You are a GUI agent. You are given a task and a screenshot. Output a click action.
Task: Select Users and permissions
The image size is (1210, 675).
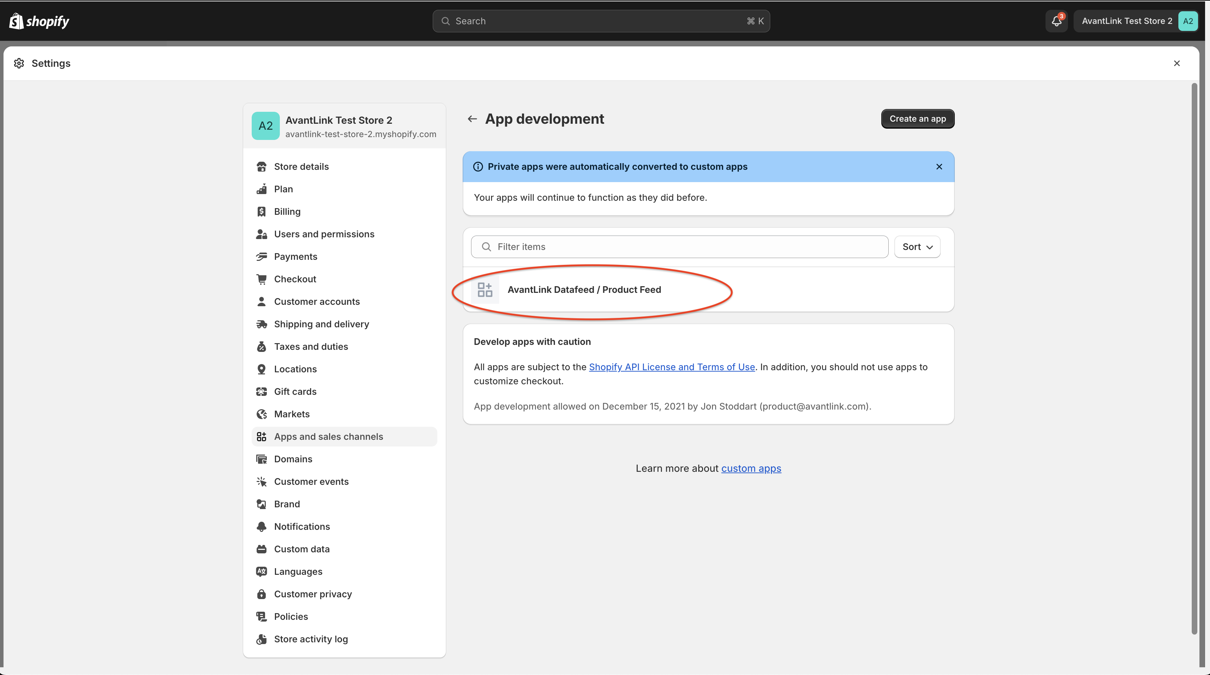[344, 234]
